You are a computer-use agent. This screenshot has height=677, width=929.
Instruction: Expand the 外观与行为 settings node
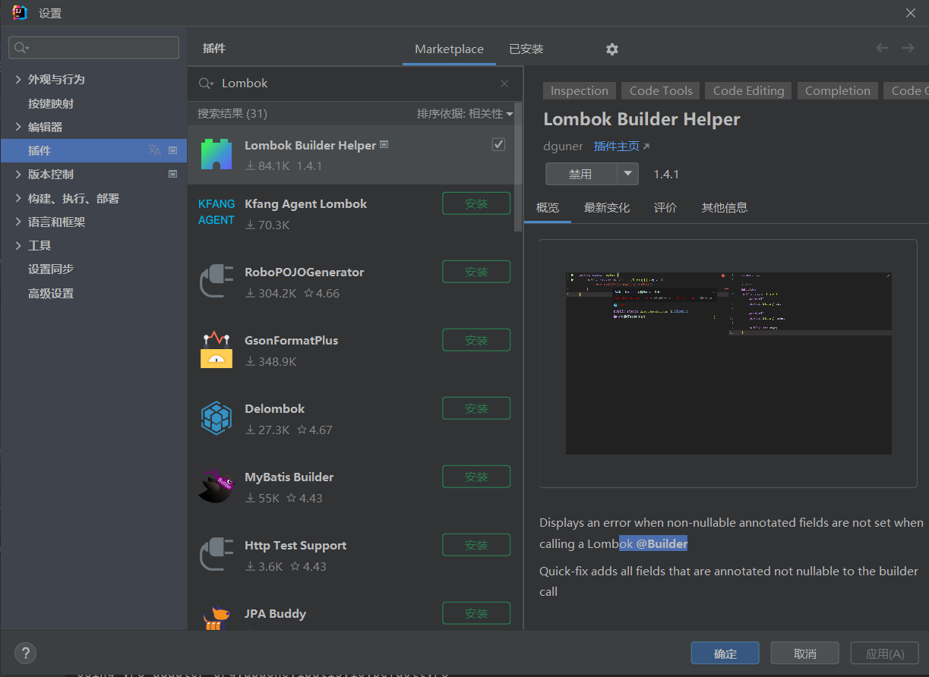pyautogui.click(x=19, y=79)
